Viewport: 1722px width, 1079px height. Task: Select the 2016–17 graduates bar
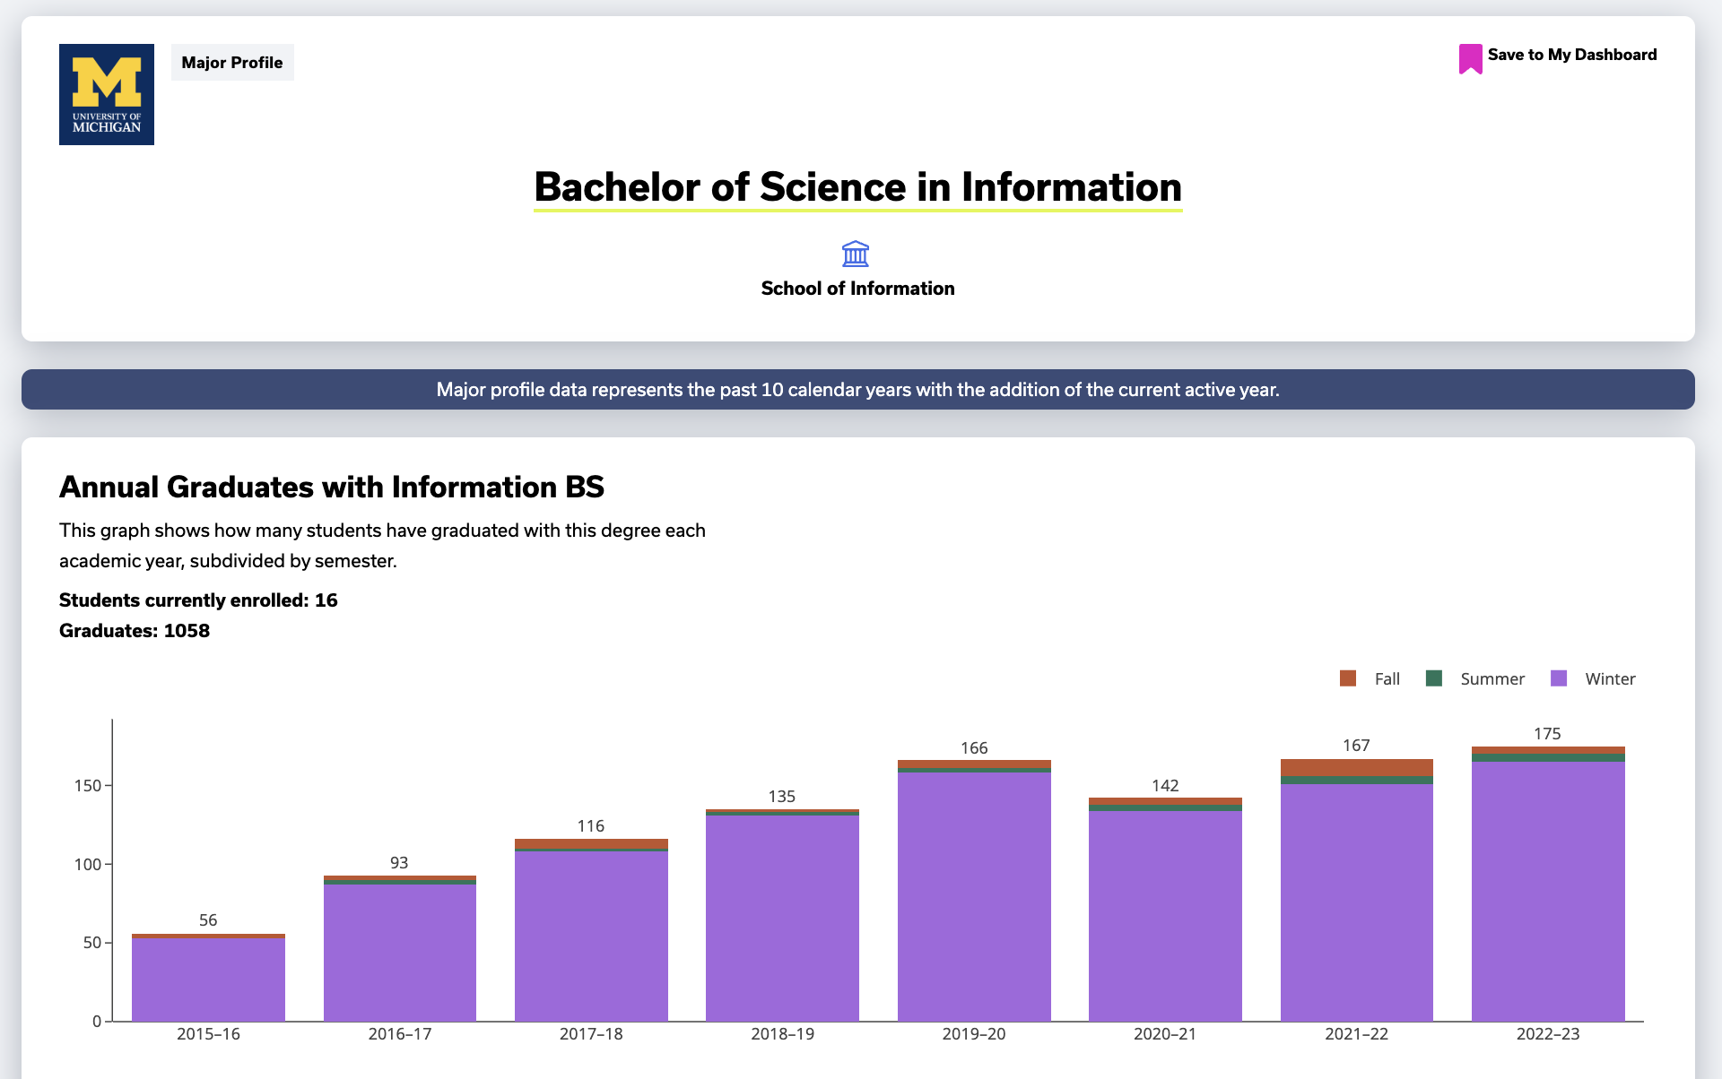[400, 948]
